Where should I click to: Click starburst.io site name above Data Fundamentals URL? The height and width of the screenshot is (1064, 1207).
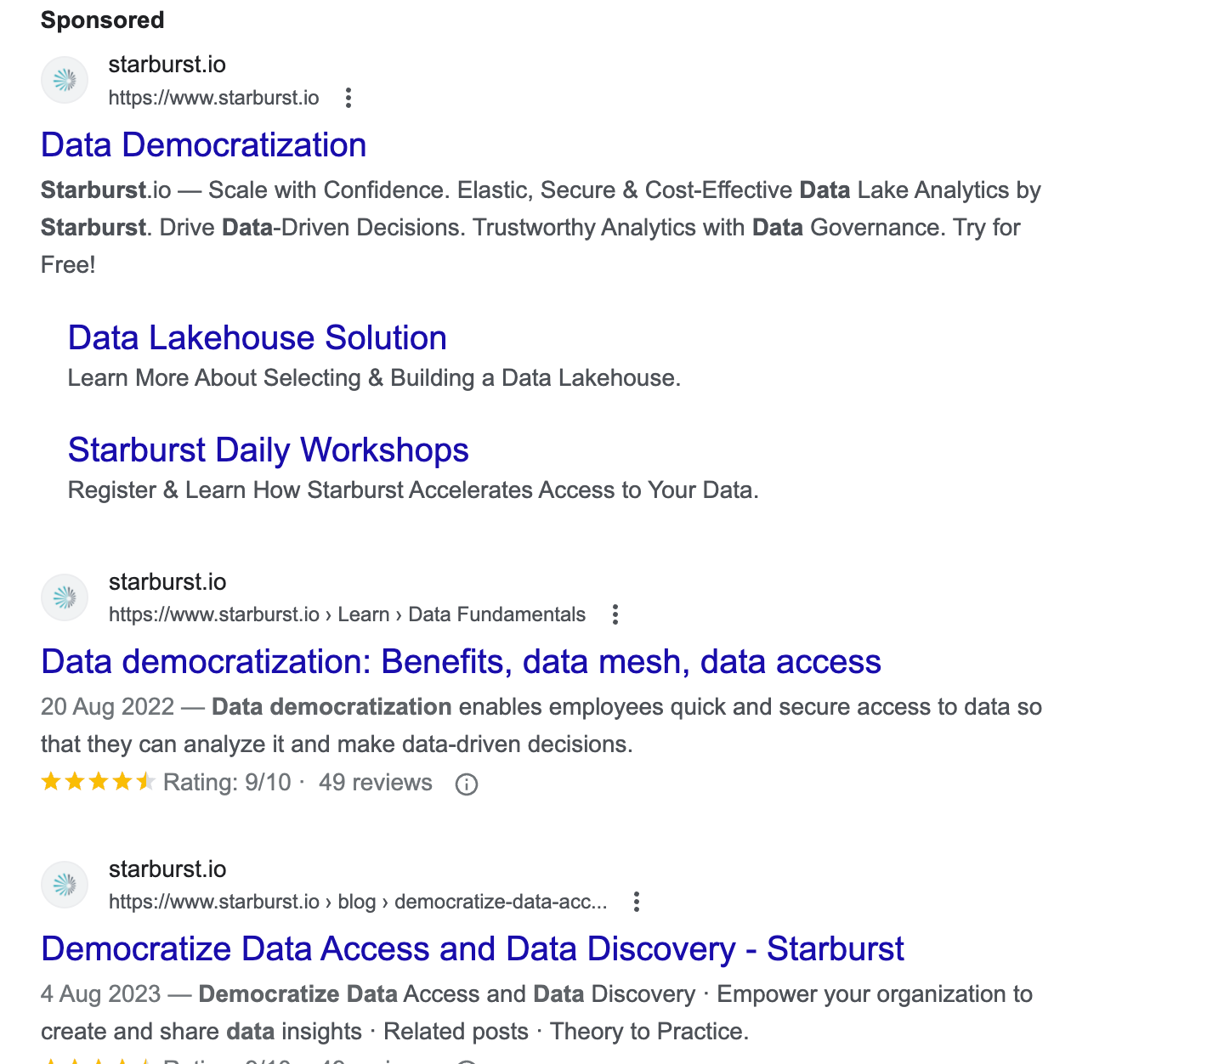167,582
